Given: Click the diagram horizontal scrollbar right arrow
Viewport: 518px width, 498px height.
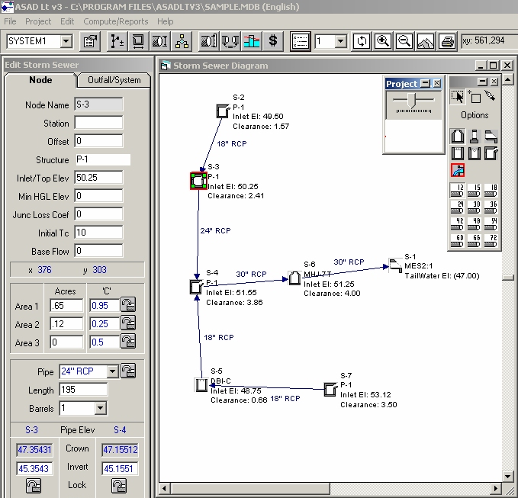Looking at the screenshot, I should tap(495, 488).
